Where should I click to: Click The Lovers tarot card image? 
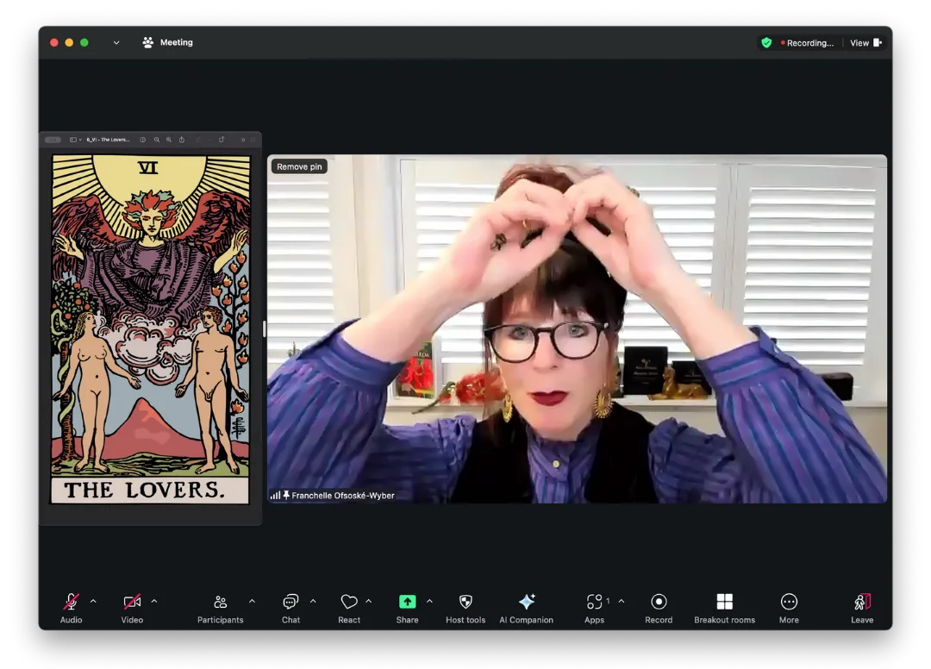pyautogui.click(x=150, y=328)
